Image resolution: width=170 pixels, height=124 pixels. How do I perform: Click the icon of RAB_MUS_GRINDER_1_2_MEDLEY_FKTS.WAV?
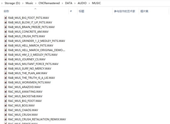pos(6,41)
